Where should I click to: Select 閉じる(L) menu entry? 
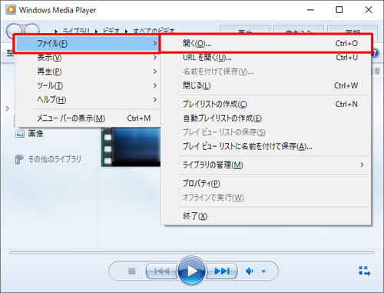click(266, 85)
